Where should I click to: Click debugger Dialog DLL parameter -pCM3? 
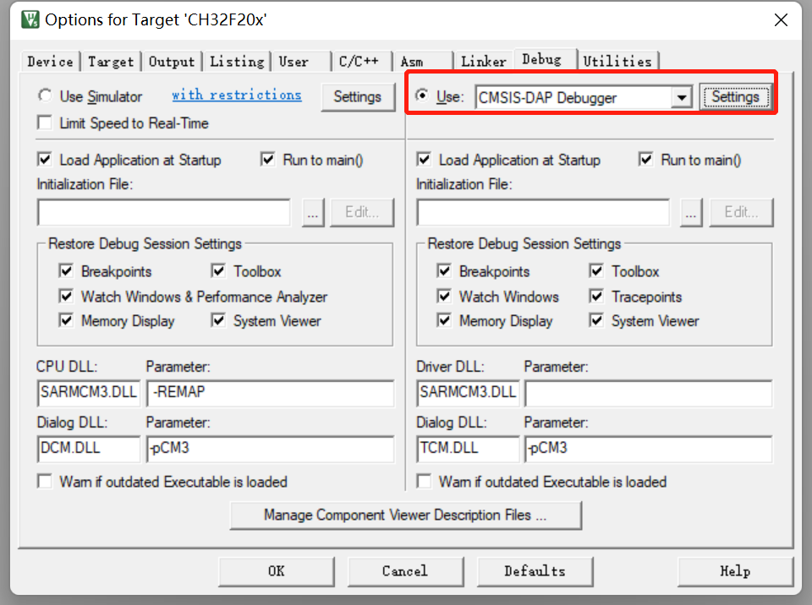pos(649,448)
